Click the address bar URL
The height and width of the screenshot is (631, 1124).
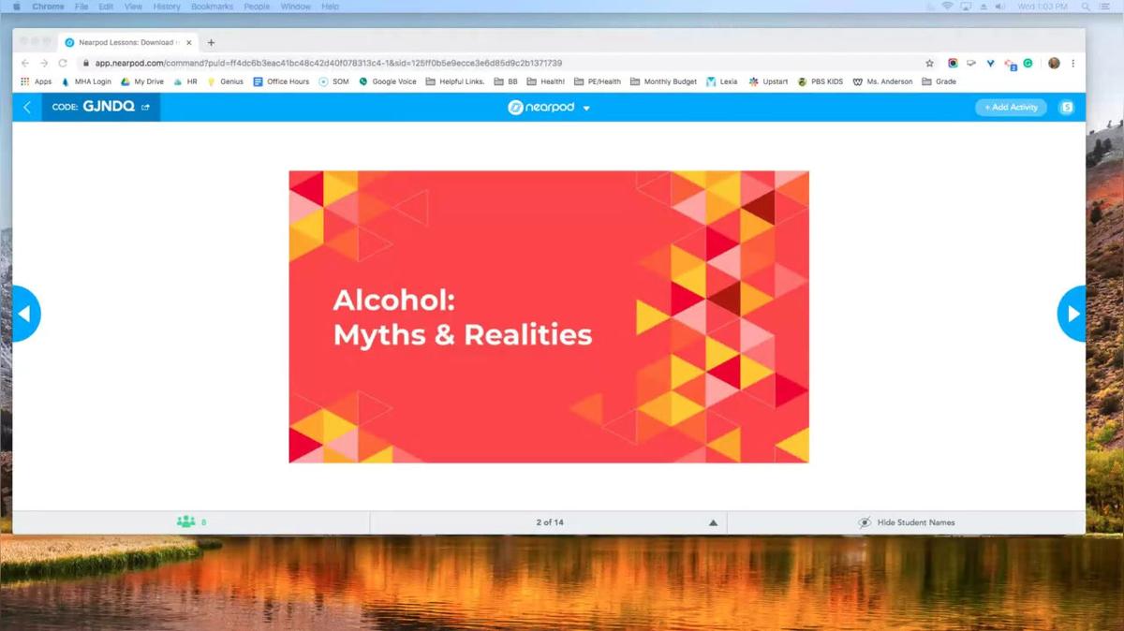click(x=328, y=64)
